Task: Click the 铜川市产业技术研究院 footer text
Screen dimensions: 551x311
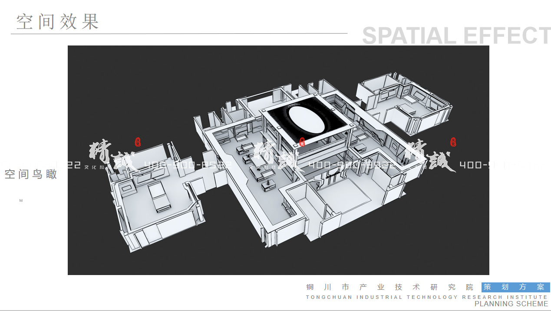Action: (390, 287)
